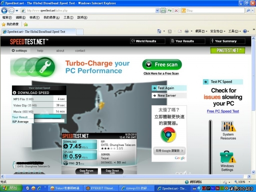The image size is (256, 192).
Task: Click the Test Again button
Action: pos(169,88)
